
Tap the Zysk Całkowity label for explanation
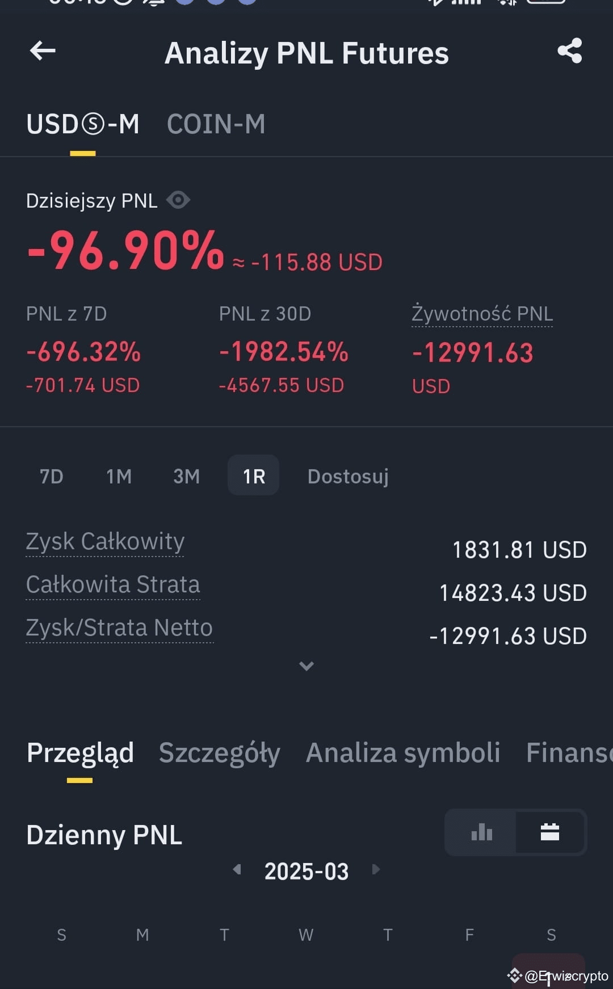[x=105, y=541]
